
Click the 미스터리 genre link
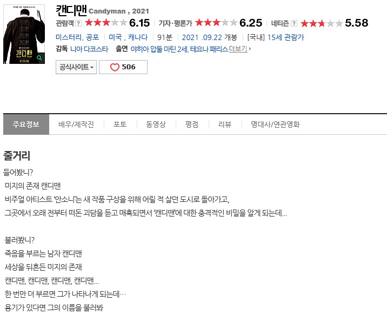pos(69,37)
